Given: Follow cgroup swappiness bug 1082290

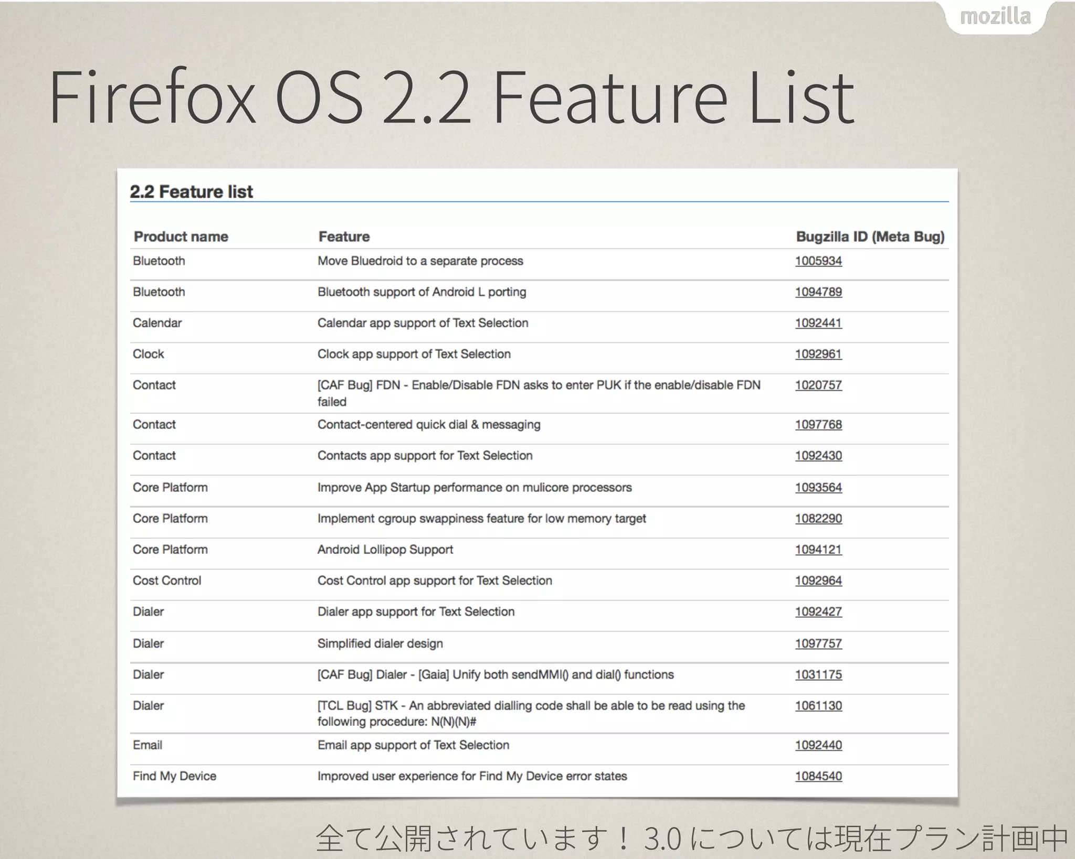Looking at the screenshot, I should point(818,519).
